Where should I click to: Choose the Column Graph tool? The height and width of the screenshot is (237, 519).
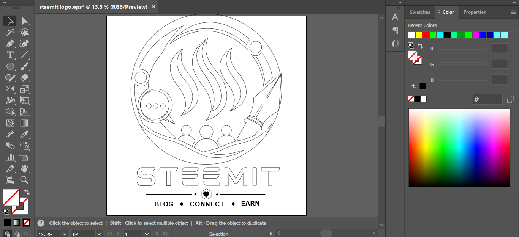10,157
